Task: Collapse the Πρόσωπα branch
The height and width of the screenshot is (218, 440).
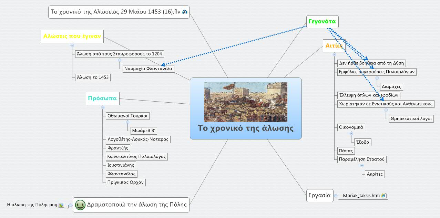Action: [103, 107]
